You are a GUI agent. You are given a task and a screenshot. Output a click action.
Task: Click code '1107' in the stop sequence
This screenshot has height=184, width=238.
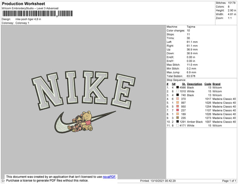pyautogui.click(x=208, y=110)
